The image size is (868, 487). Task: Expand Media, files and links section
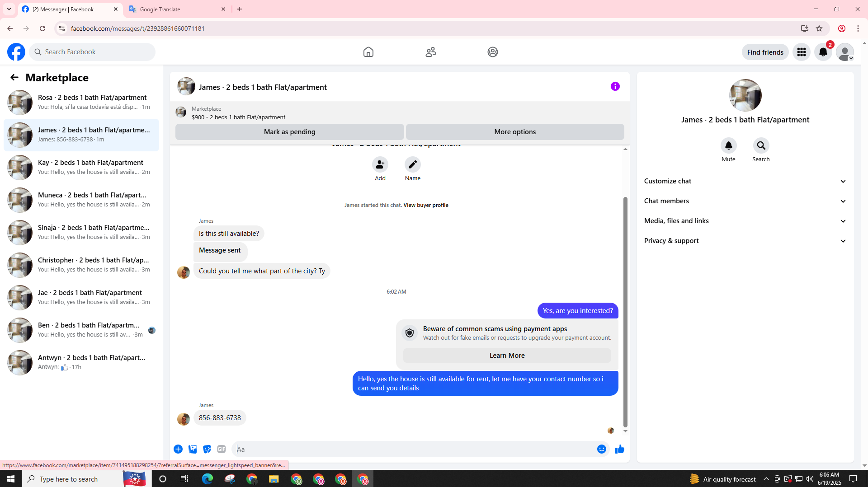click(x=745, y=221)
